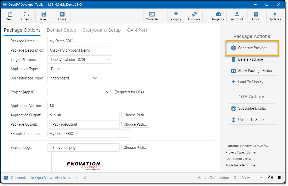Expand the User Interface Type dropdown

click(73, 78)
